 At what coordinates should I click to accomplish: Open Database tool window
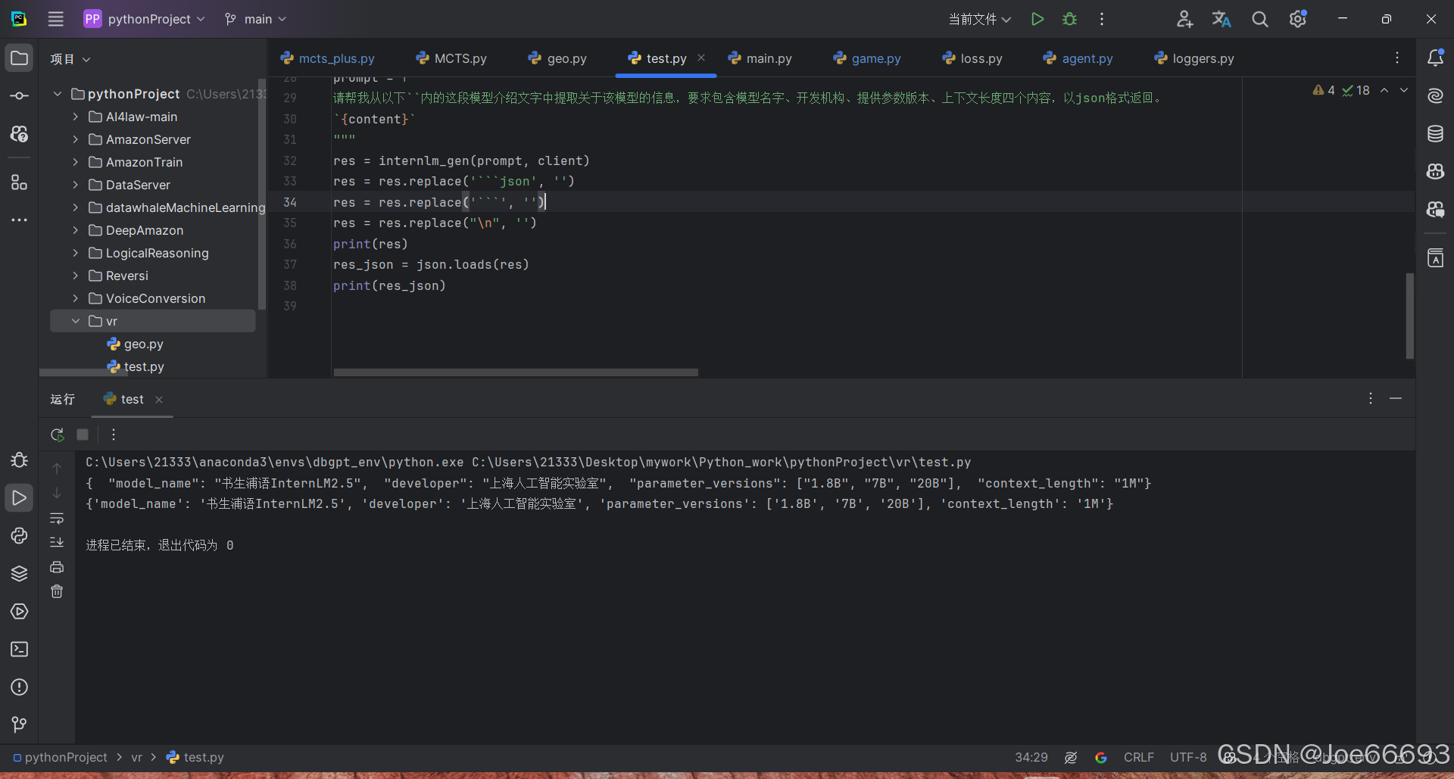pyautogui.click(x=1435, y=134)
